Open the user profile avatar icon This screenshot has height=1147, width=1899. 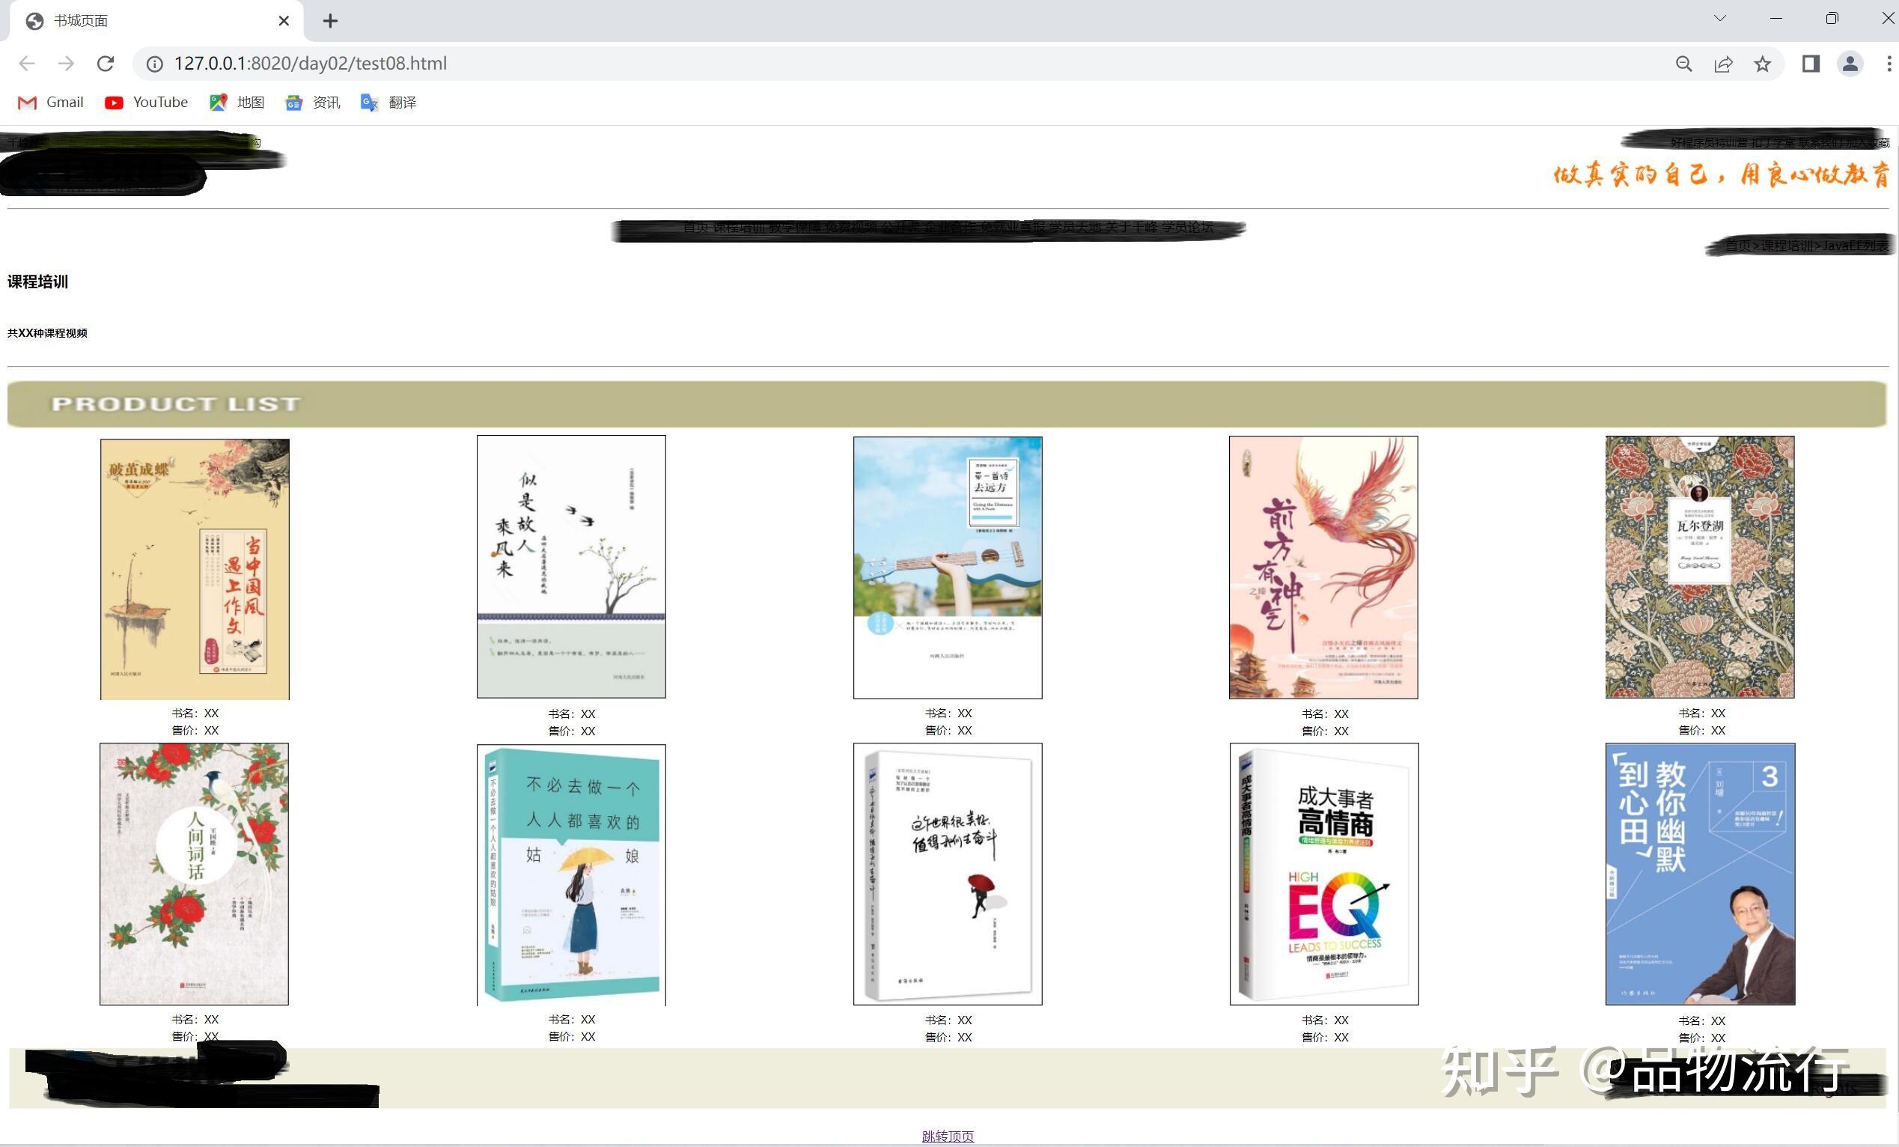[1850, 64]
